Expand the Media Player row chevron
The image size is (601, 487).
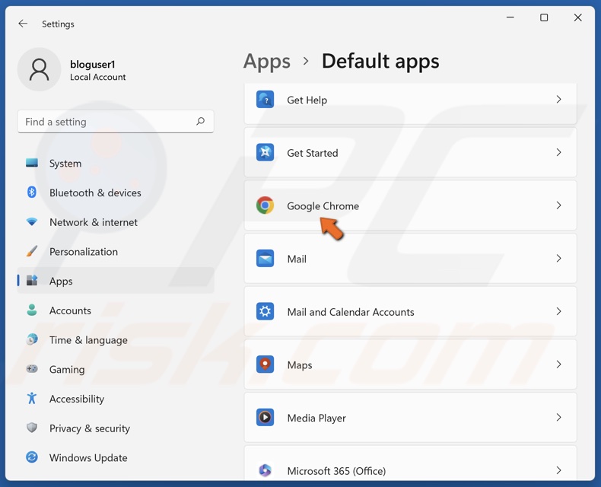tap(559, 417)
